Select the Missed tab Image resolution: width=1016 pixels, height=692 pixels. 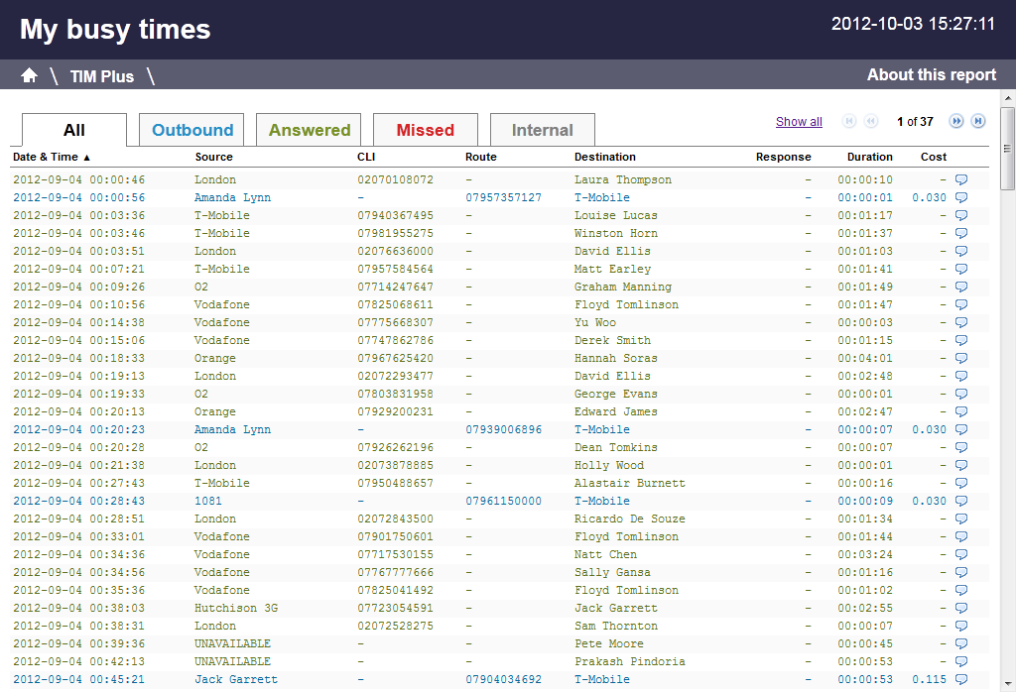425,130
